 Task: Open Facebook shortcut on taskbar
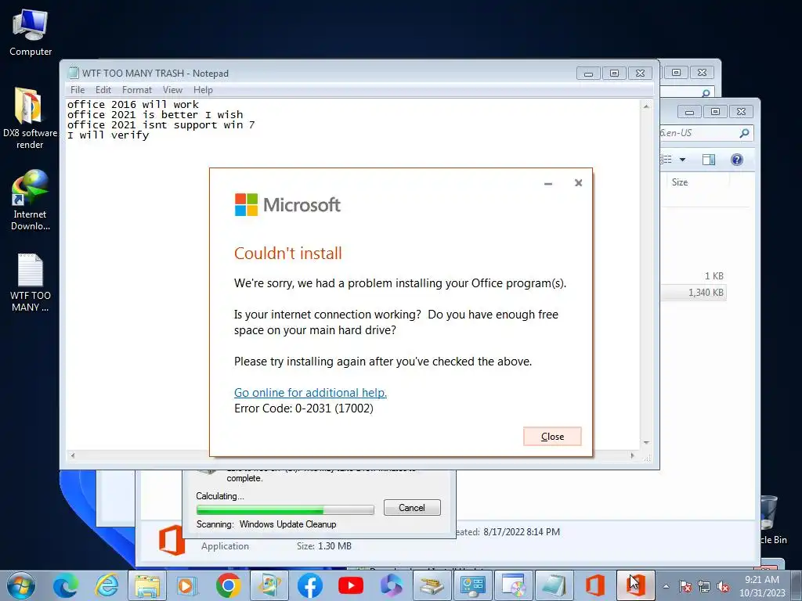pyautogui.click(x=310, y=585)
